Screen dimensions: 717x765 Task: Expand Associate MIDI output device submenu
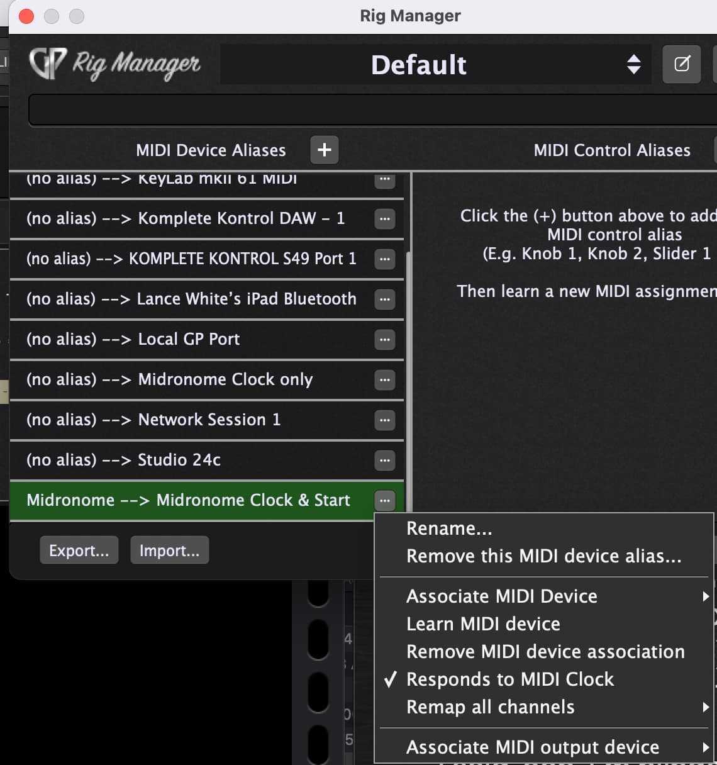tap(544, 747)
